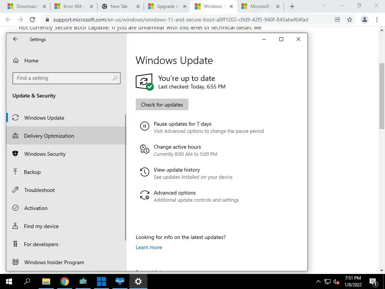Open For developers settings
The width and height of the screenshot is (385, 289).
point(66,244)
